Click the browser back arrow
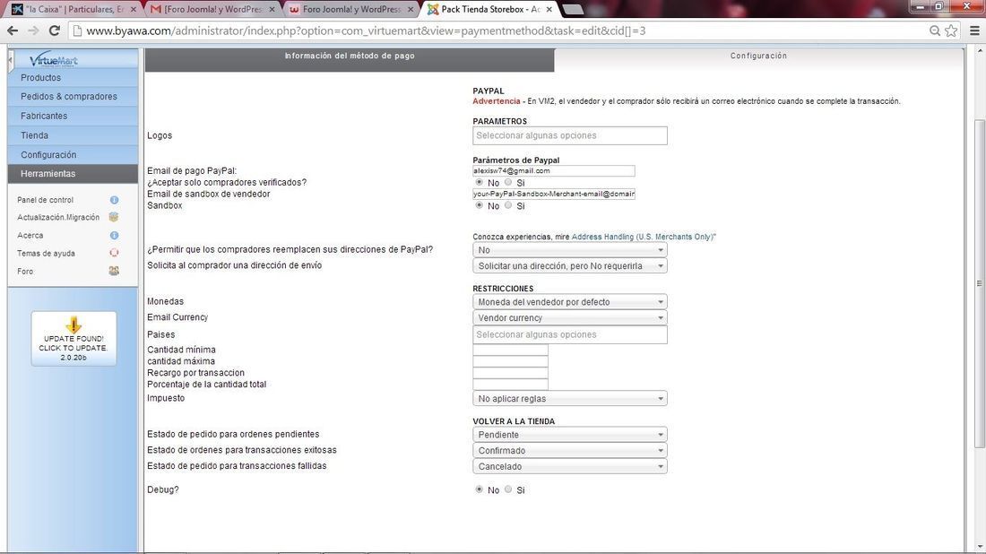The width and height of the screenshot is (986, 554). click(13, 30)
